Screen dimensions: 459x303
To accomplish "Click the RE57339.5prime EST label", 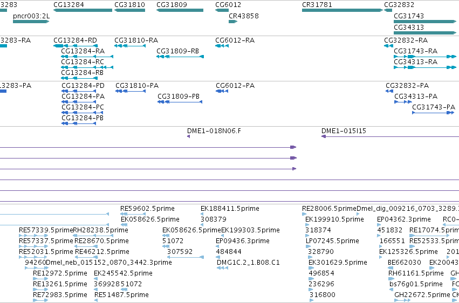I will point(46,230).
